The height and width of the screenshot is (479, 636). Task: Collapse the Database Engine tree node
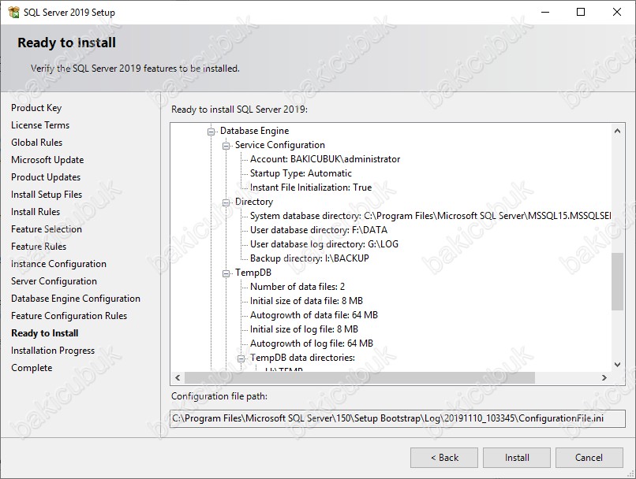(x=211, y=132)
